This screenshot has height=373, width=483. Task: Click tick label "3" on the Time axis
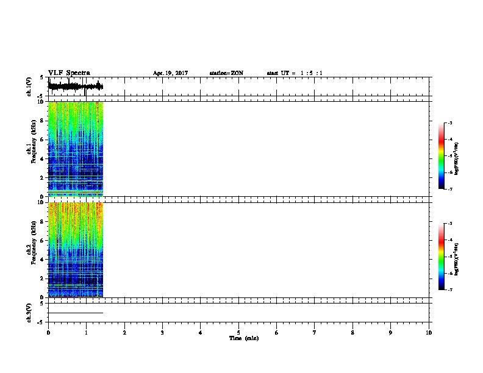[162, 333]
